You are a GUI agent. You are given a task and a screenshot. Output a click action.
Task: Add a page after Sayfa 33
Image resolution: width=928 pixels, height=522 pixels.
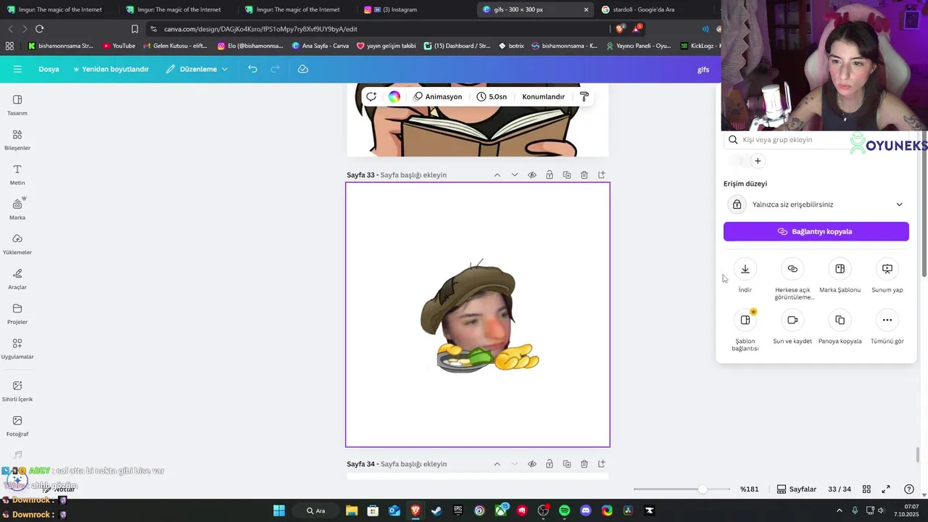coord(602,175)
